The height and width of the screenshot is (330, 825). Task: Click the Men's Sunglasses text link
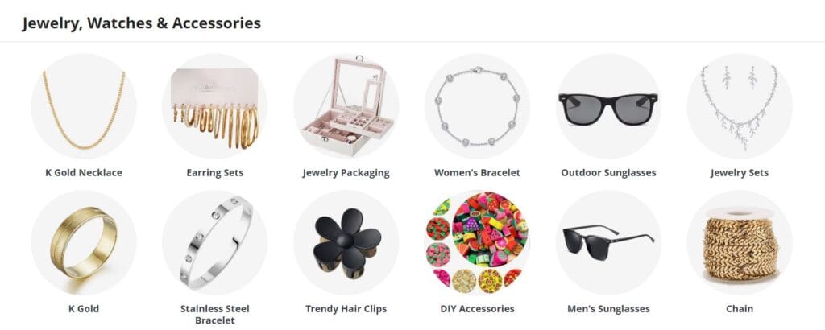608,309
